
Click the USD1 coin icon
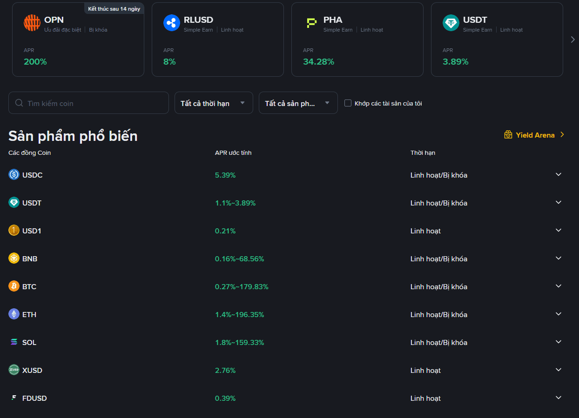click(x=14, y=231)
